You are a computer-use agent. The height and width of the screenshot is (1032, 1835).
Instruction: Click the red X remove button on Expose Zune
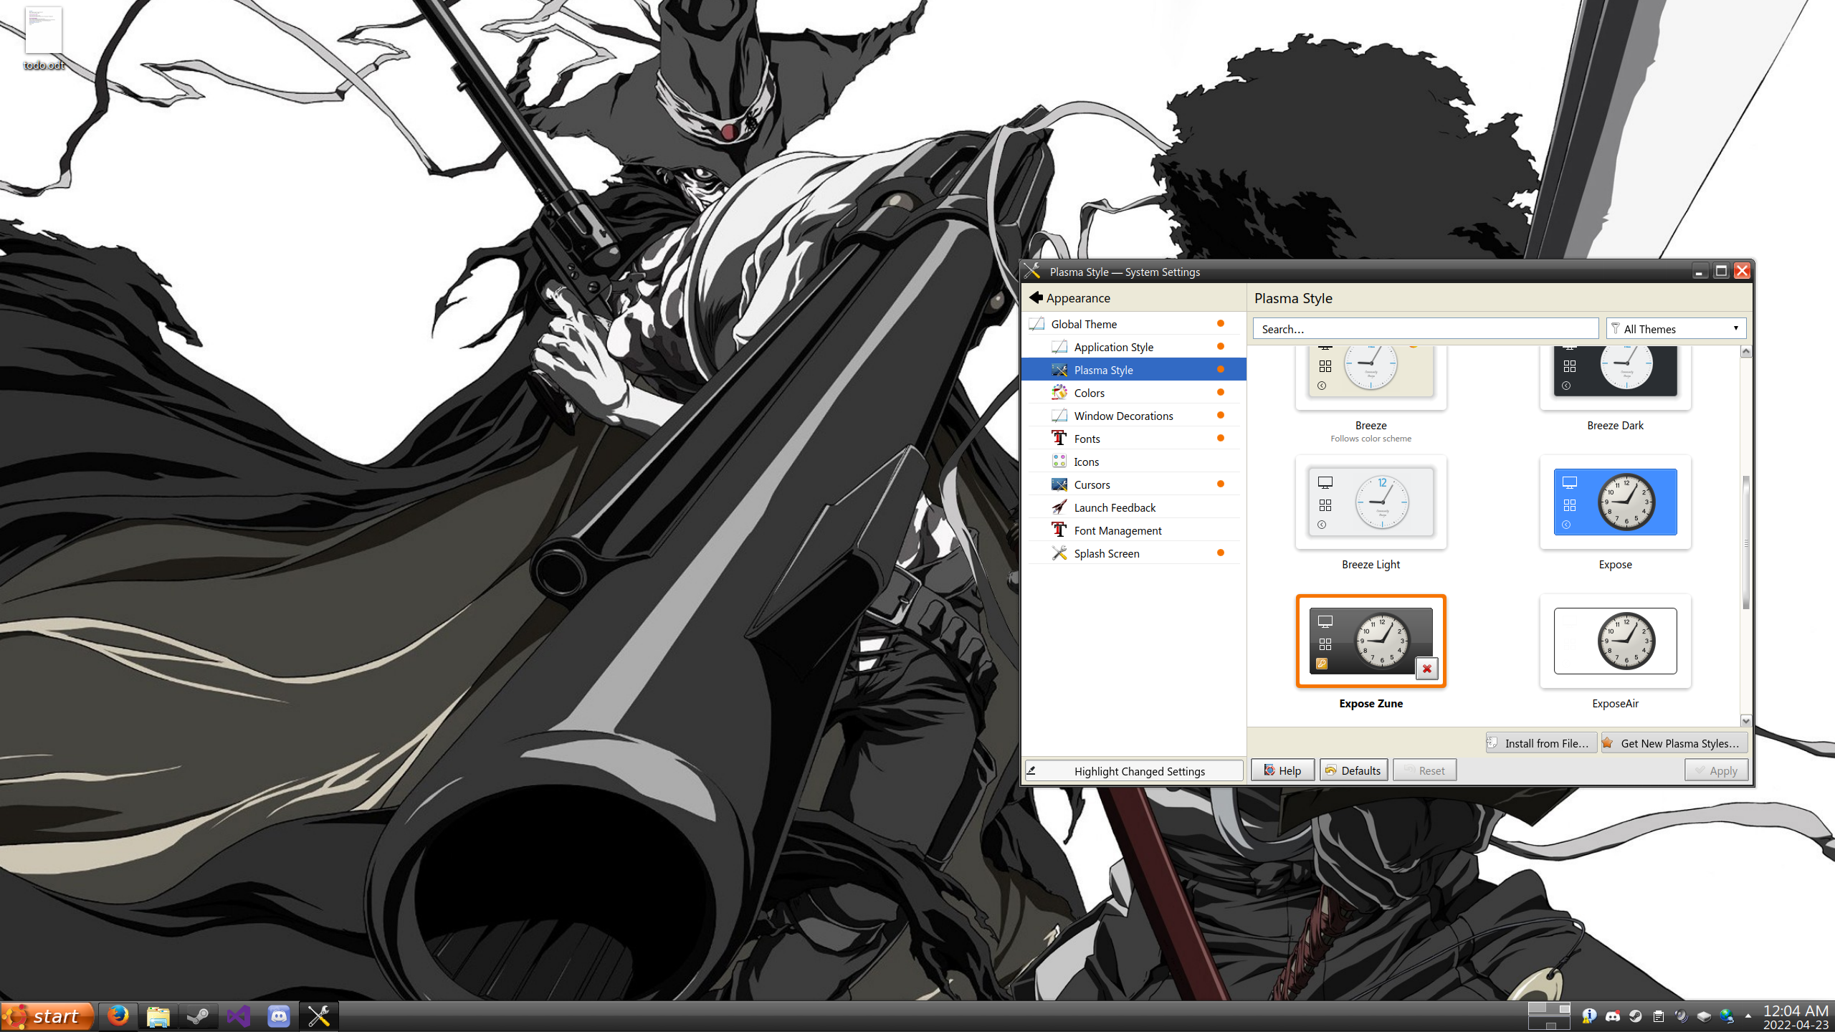(x=1426, y=669)
